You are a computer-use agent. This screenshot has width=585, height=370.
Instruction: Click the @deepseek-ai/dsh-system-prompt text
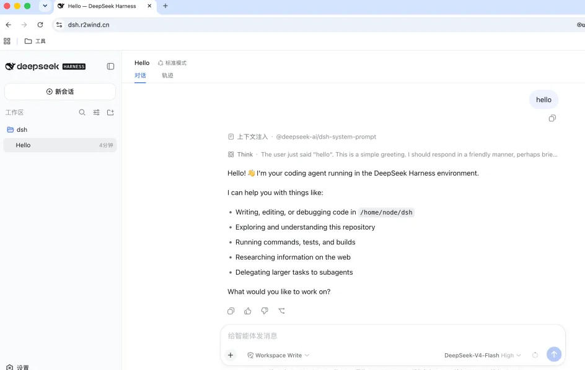tap(326, 137)
